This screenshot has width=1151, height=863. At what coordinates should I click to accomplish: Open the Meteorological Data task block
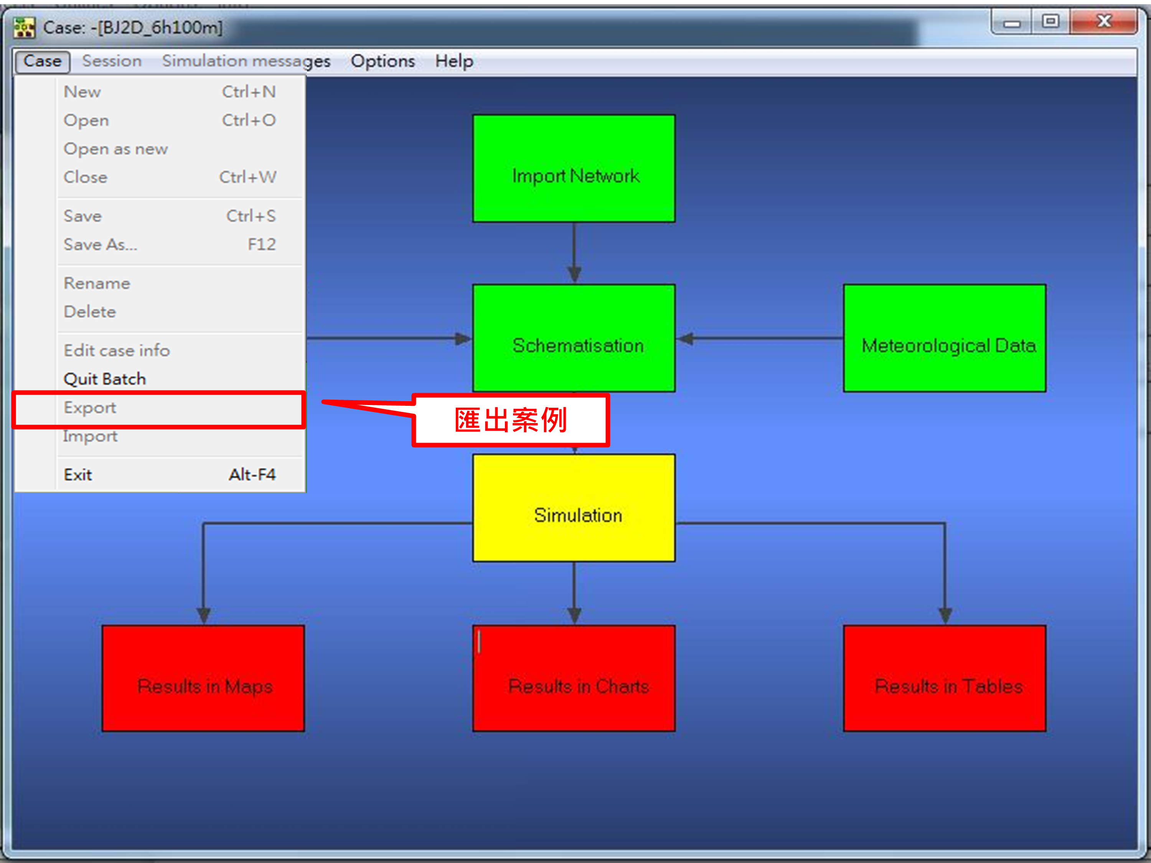click(945, 338)
